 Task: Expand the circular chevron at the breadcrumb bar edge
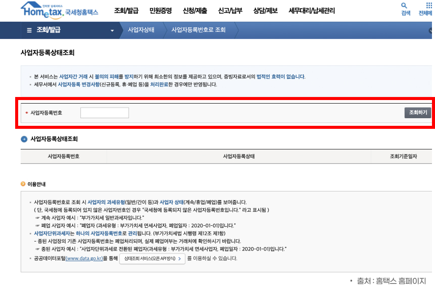coord(430,30)
